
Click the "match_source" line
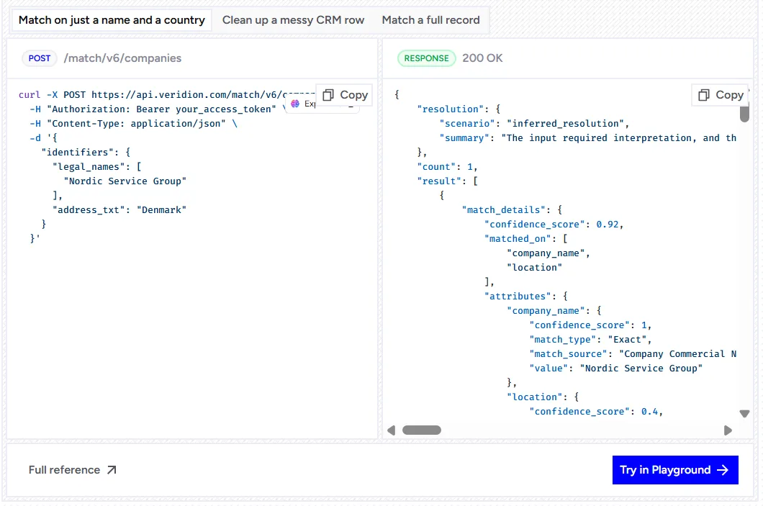pos(633,353)
